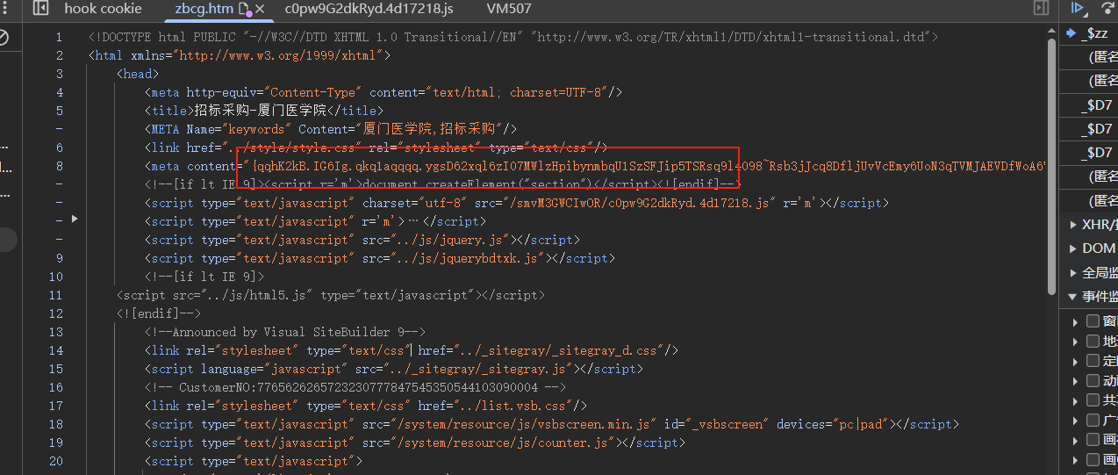Image resolution: width=1118 pixels, height=475 pixels.
Task: Expand the folded script r='m' block
Action: point(75,218)
